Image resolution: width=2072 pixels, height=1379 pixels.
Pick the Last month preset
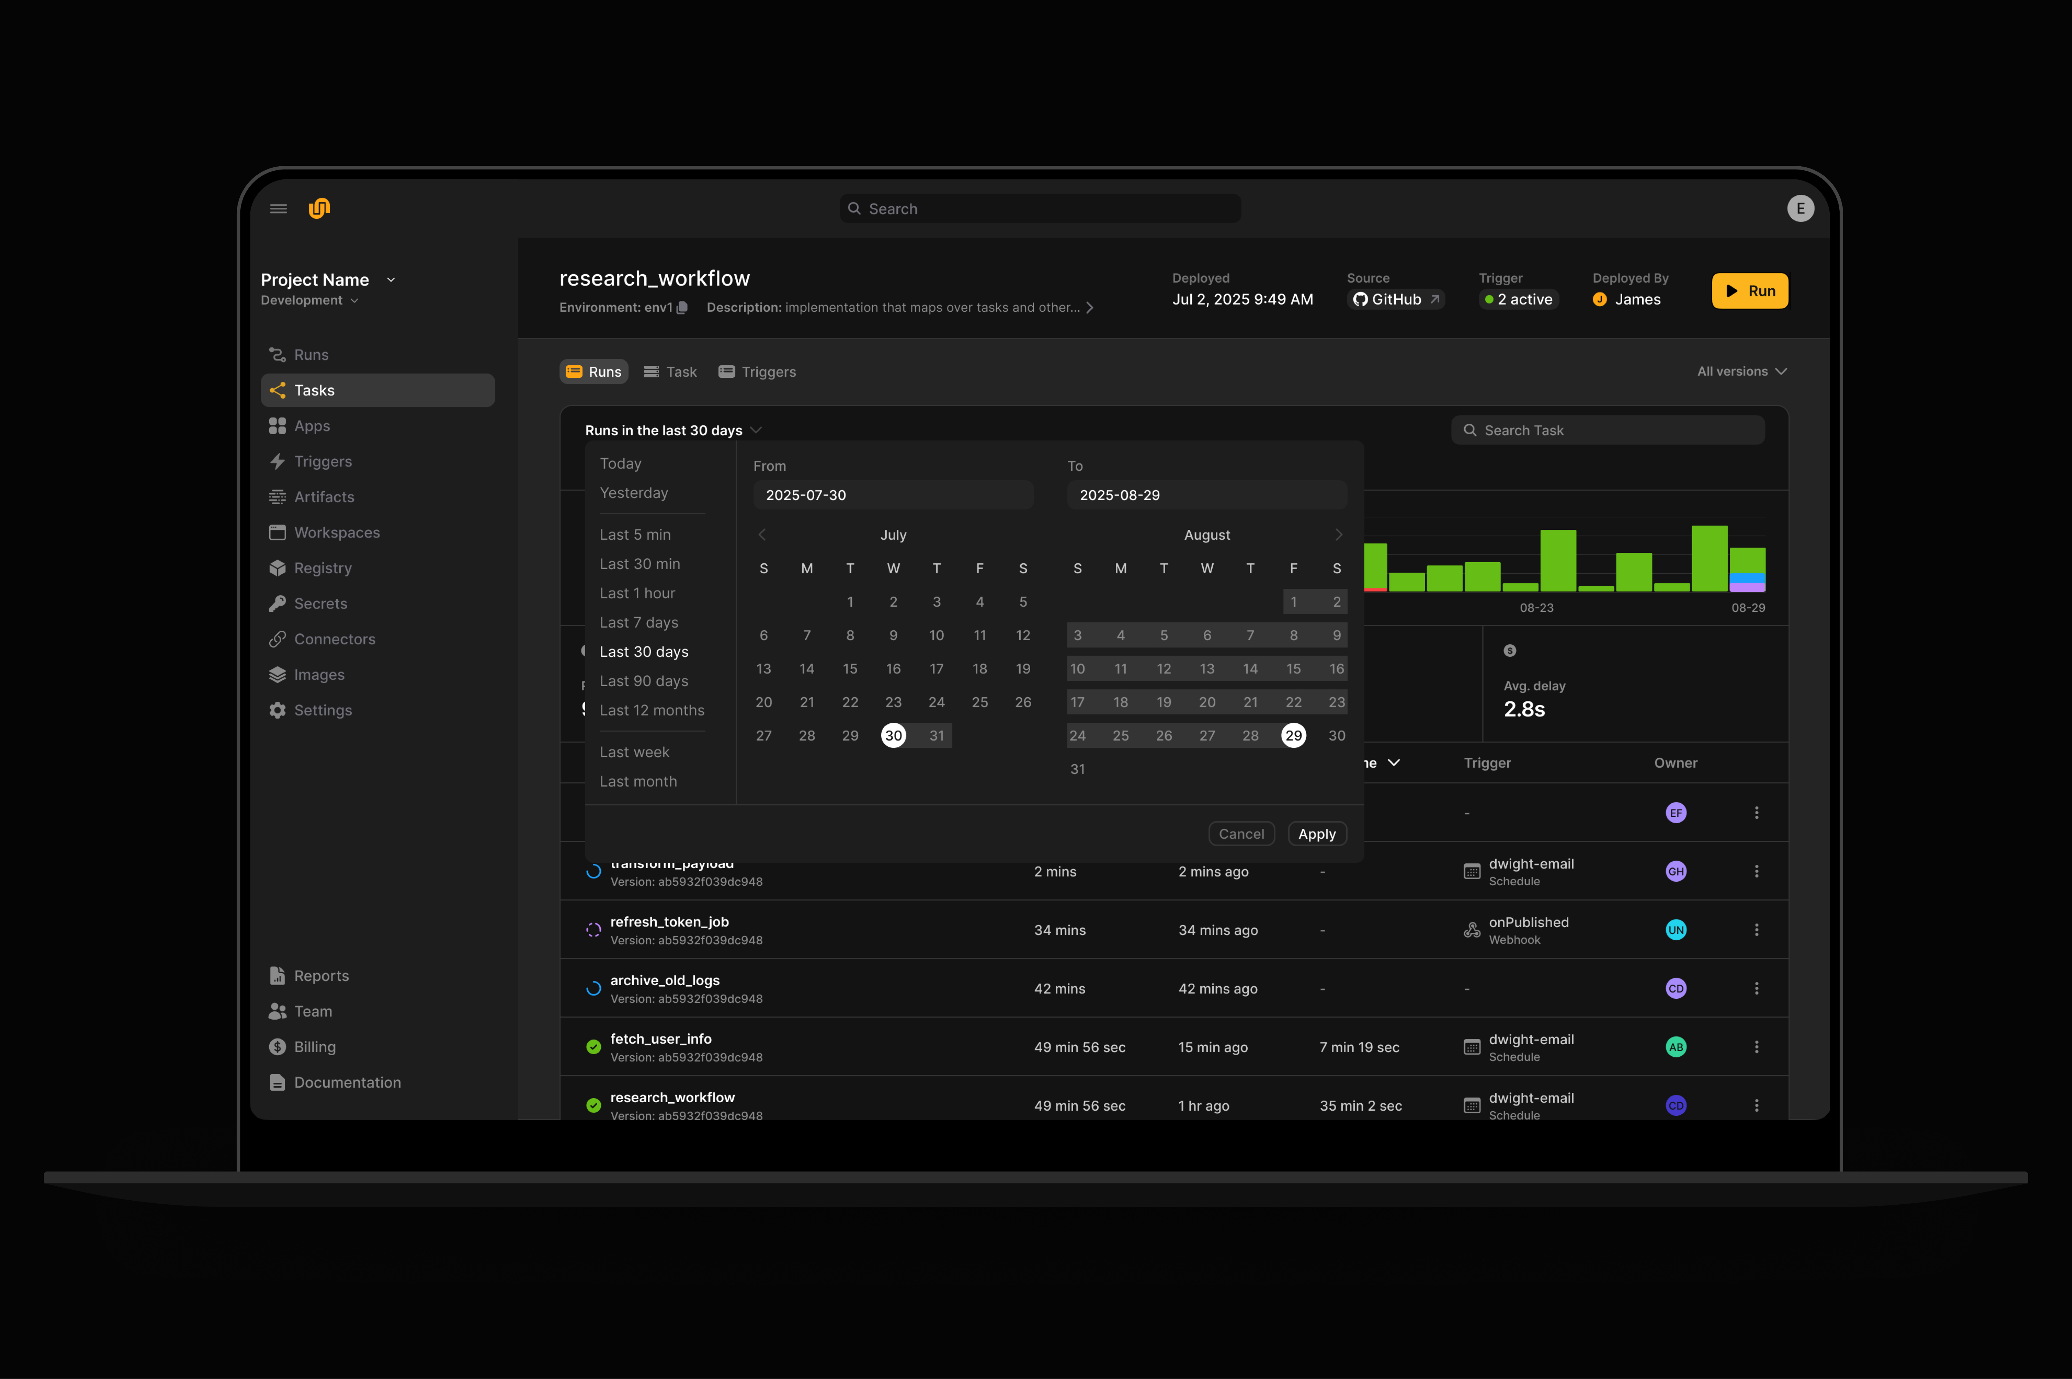(638, 781)
